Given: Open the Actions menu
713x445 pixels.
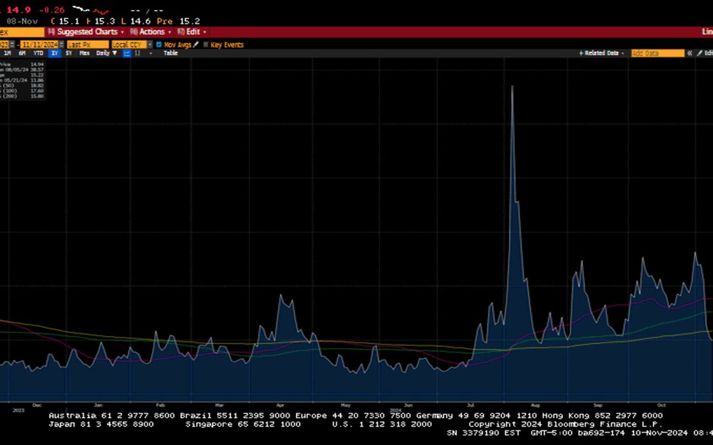Looking at the screenshot, I should coord(151,32).
